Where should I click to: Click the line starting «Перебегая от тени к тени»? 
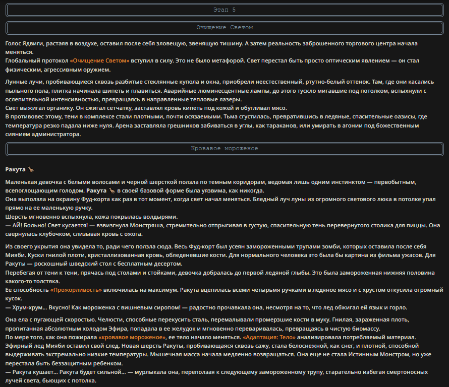tap(220, 273)
